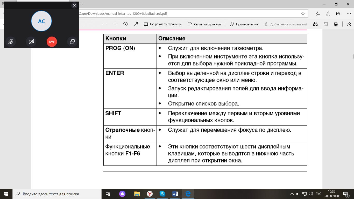Turn on video in Skype call window
This screenshot has height=199, width=354.
[x=31, y=42]
